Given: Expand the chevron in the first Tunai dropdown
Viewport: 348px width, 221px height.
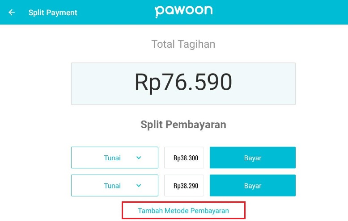Looking at the screenshot, I should pos(139,158).
